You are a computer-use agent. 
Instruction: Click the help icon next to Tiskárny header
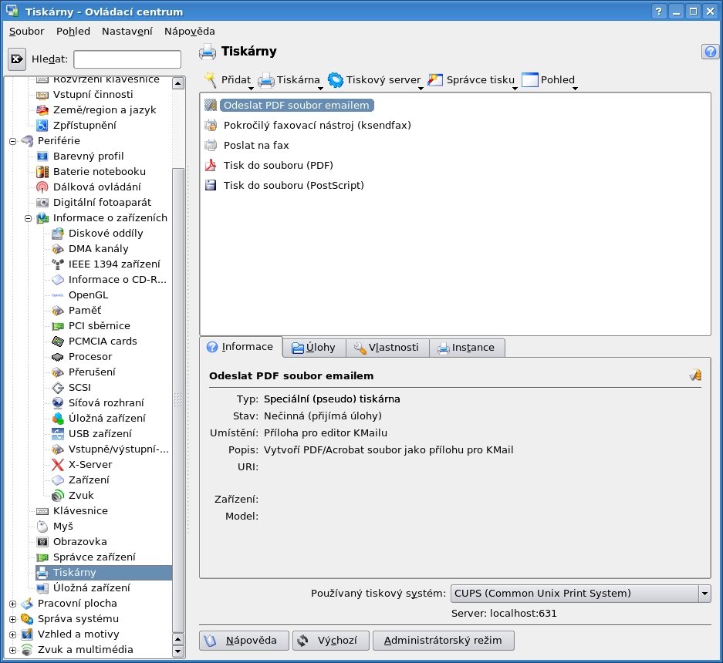point(710,52)
